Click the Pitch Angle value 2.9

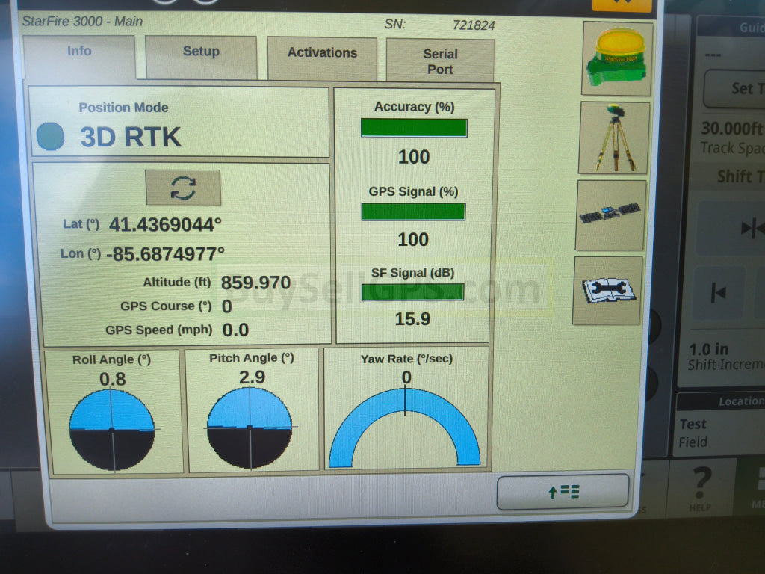pos(253,377)
